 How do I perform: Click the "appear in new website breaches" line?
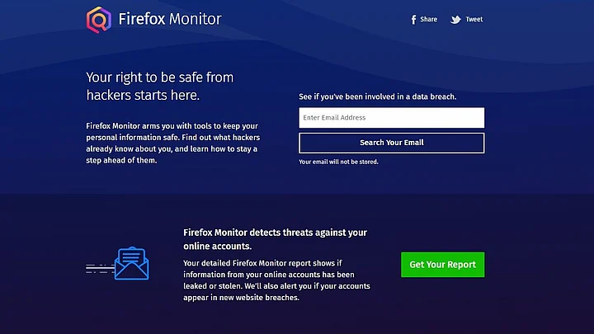(x=241, y=298)
